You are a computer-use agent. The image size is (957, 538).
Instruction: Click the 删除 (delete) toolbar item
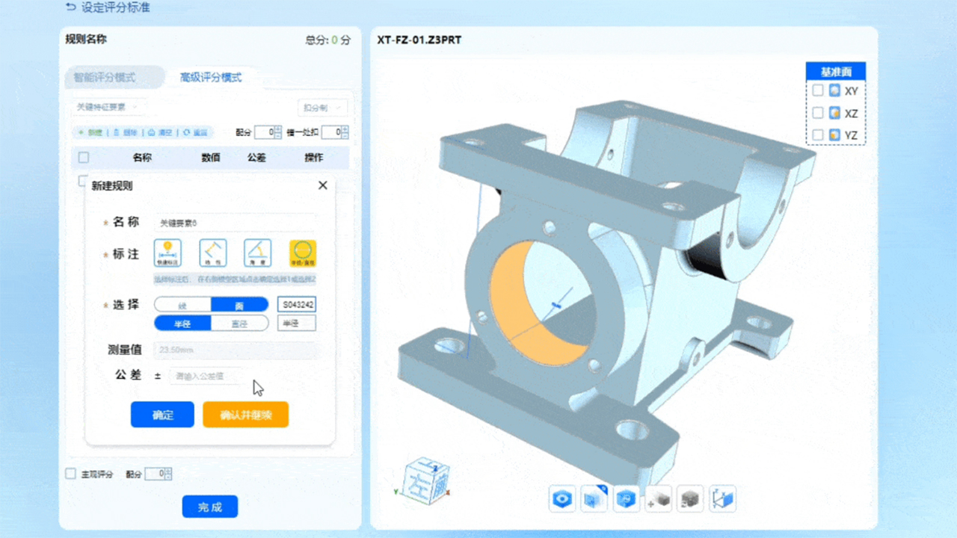click(x=124, y=132)
